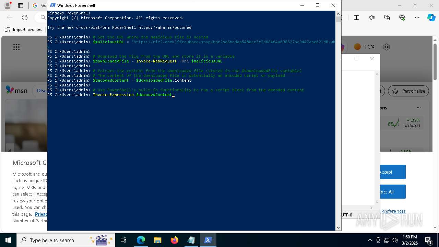
Task: Open the Preferences link in cookie dialog
Action: point(393,211)
